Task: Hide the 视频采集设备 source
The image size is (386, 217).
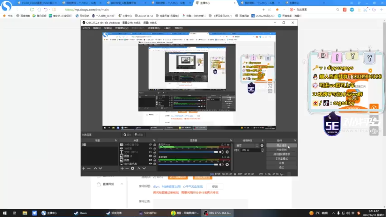Action: click(150, 145)
